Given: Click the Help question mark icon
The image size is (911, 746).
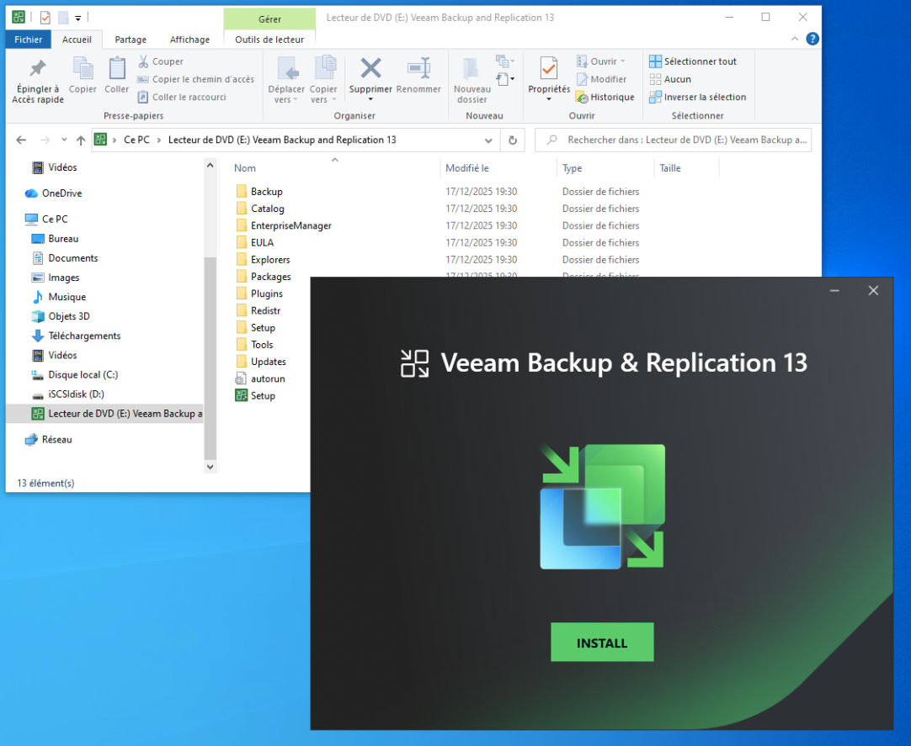Looking at the screenshot, I should (812, 39).
